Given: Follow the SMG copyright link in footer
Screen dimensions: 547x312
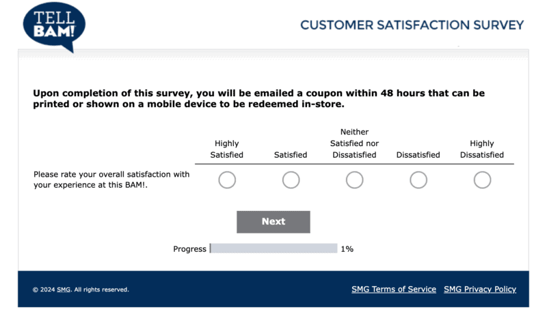Looking at the screenshot, I should [x=63, y=289].
